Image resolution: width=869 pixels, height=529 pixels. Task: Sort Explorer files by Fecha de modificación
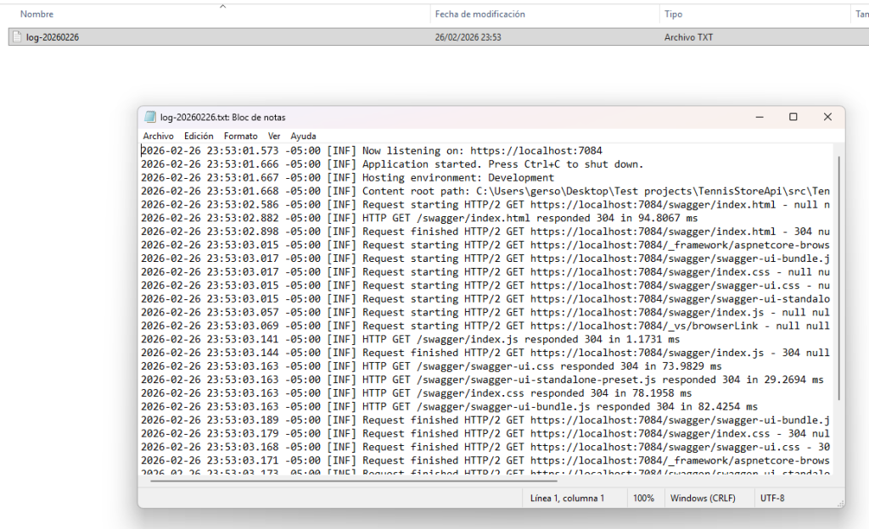click(x=479, y=14)
